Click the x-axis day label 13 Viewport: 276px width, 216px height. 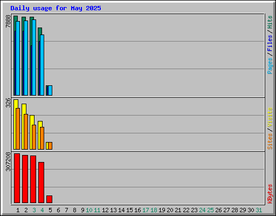[x=113, y=210]
